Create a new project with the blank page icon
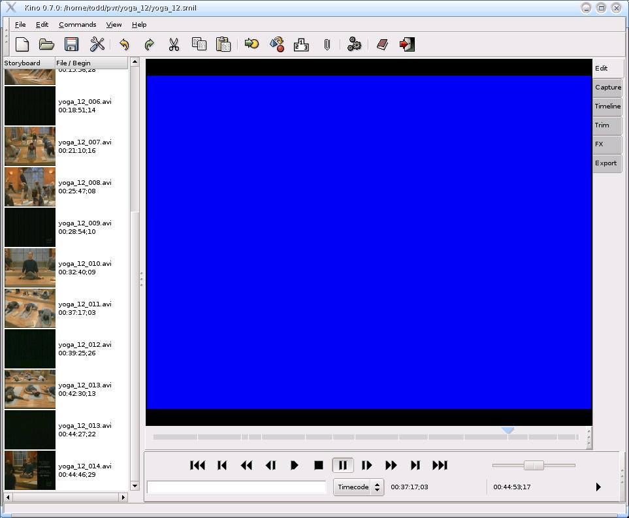 pyautogui.click(x=22, y=44)
